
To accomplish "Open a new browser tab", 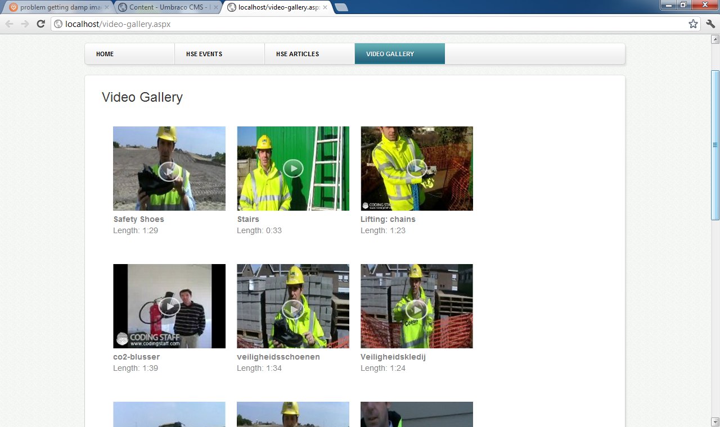I will 341,7.
